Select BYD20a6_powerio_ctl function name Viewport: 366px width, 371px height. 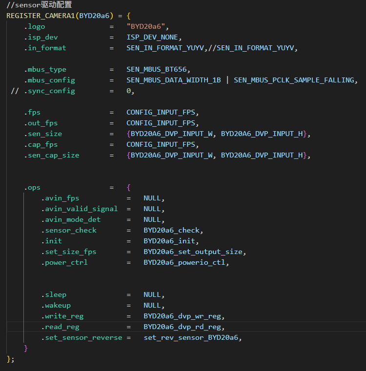[184, 263]
